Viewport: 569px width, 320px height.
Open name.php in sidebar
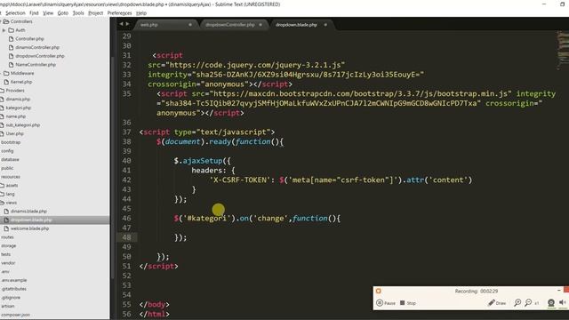point(16,116)
